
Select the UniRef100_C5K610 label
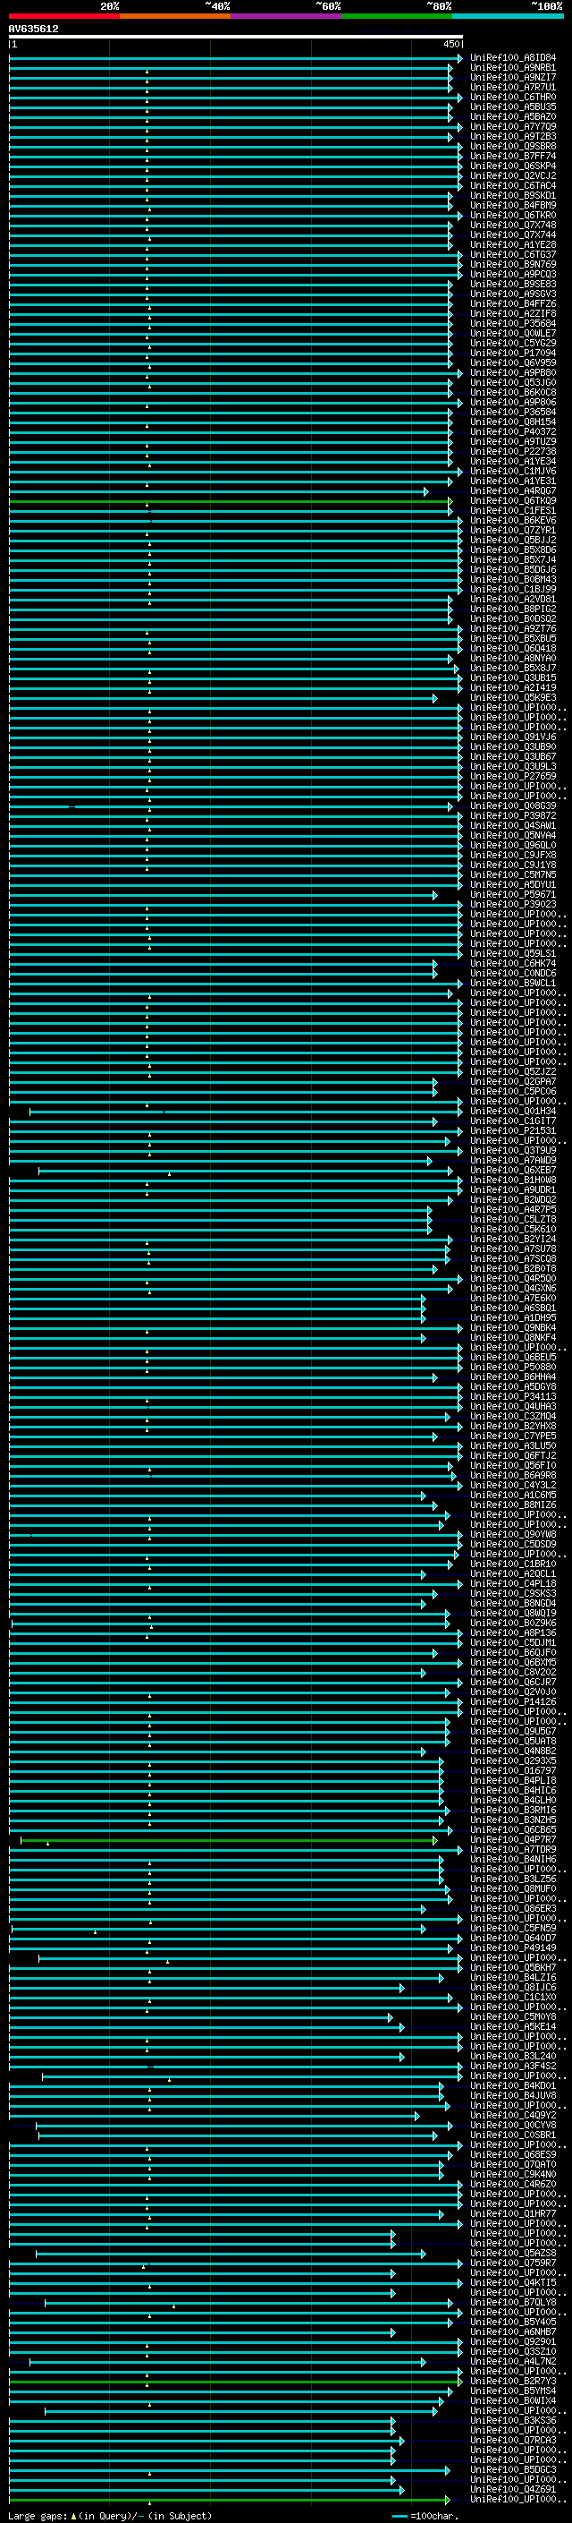(513, 1229)
